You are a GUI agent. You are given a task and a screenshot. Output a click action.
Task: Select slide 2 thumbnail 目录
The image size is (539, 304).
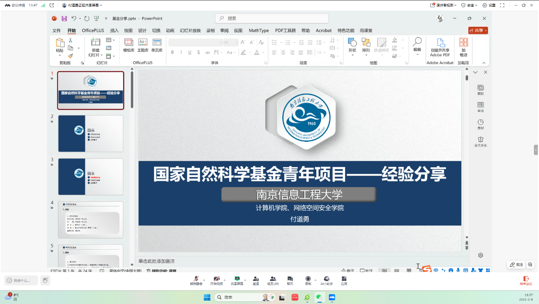pos(91,134)
